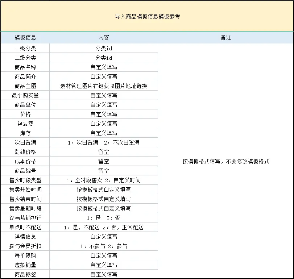Select the 参与热销排行 cell
Image resolution: width=294 pixels, height=279 pixels.
pyautogui.click(x=25, y=218)
